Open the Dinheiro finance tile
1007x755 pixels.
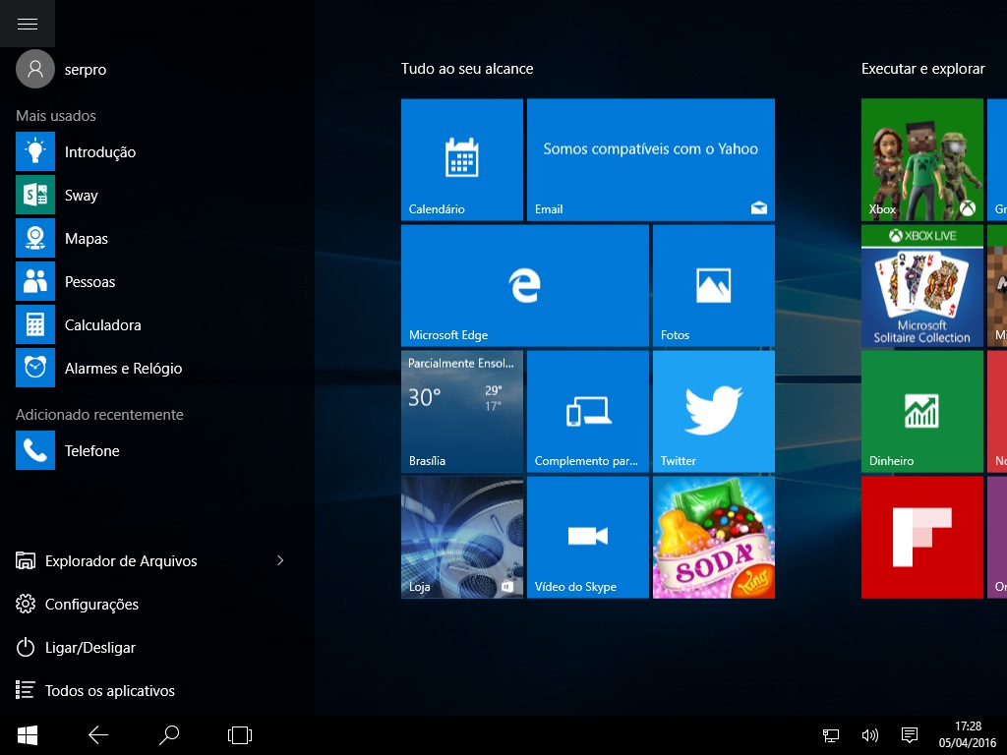pyautogui.click(x=921, y=411)
